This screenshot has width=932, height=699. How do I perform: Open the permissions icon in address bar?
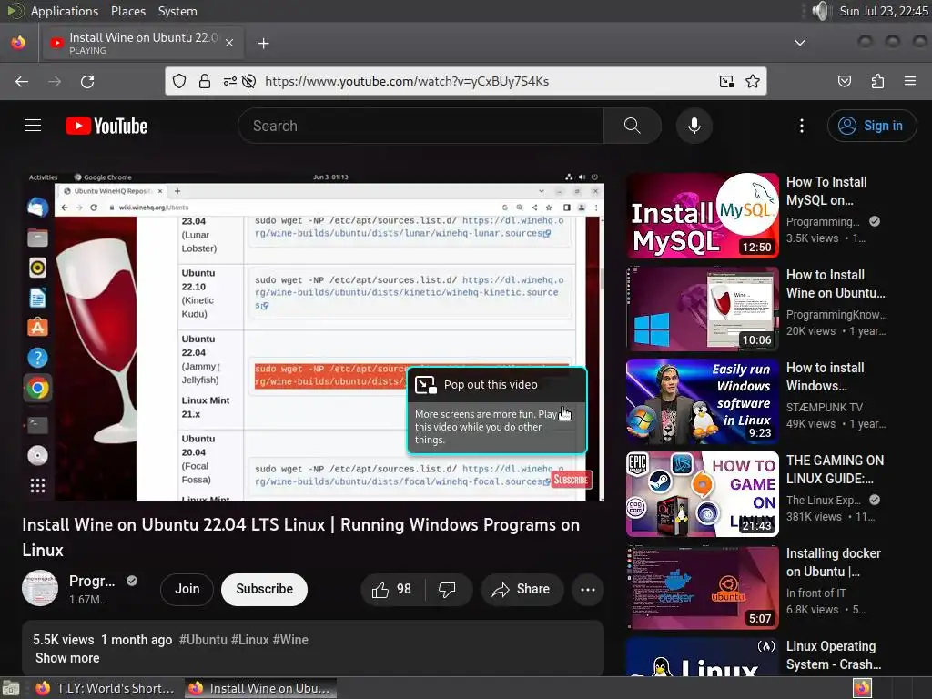(x=230, y=81)
